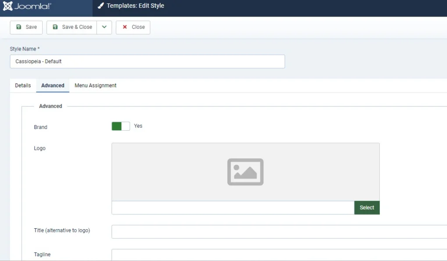Image resolution: width=447 pixels, height=261 pixels.
Task: Click into the Tagline field
Action: click(x=279, y=255)
